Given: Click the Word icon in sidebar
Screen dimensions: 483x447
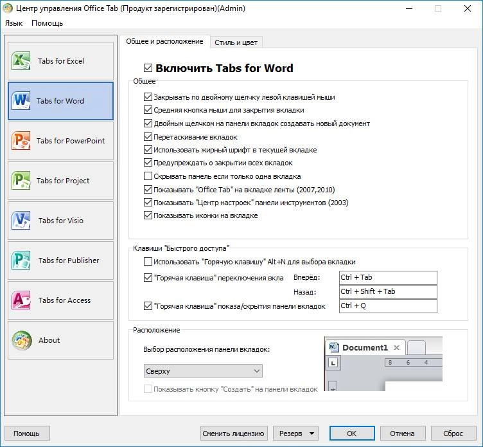Looking at the screenshot, I should (x=21, y=100).
